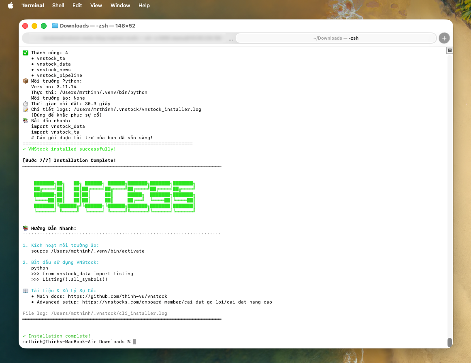Click the books icon next to Hướng Dẫn Nhanh
The width and height of the screenshot is (471, 363).
(26, 228)
